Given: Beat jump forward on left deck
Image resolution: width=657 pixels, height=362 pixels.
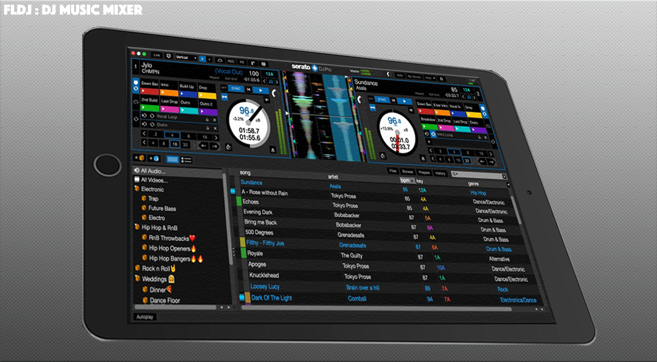Looking at the screenshot, I should coord(215,146).
